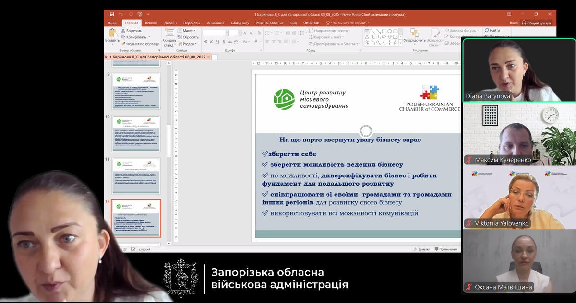Image resolution: width=576 pixels, height=303 pixels.
Task: Switch to the Вставка ribbon tab
Action: point(151,23)
